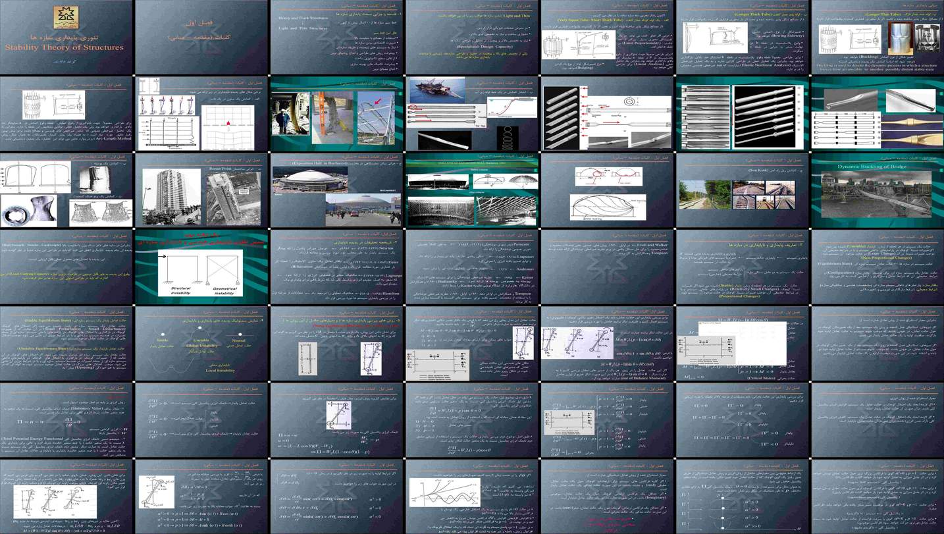Screen dimensions: 944x534
Task: Select the Poincare history slide
Action: click(x=471, y=267)
